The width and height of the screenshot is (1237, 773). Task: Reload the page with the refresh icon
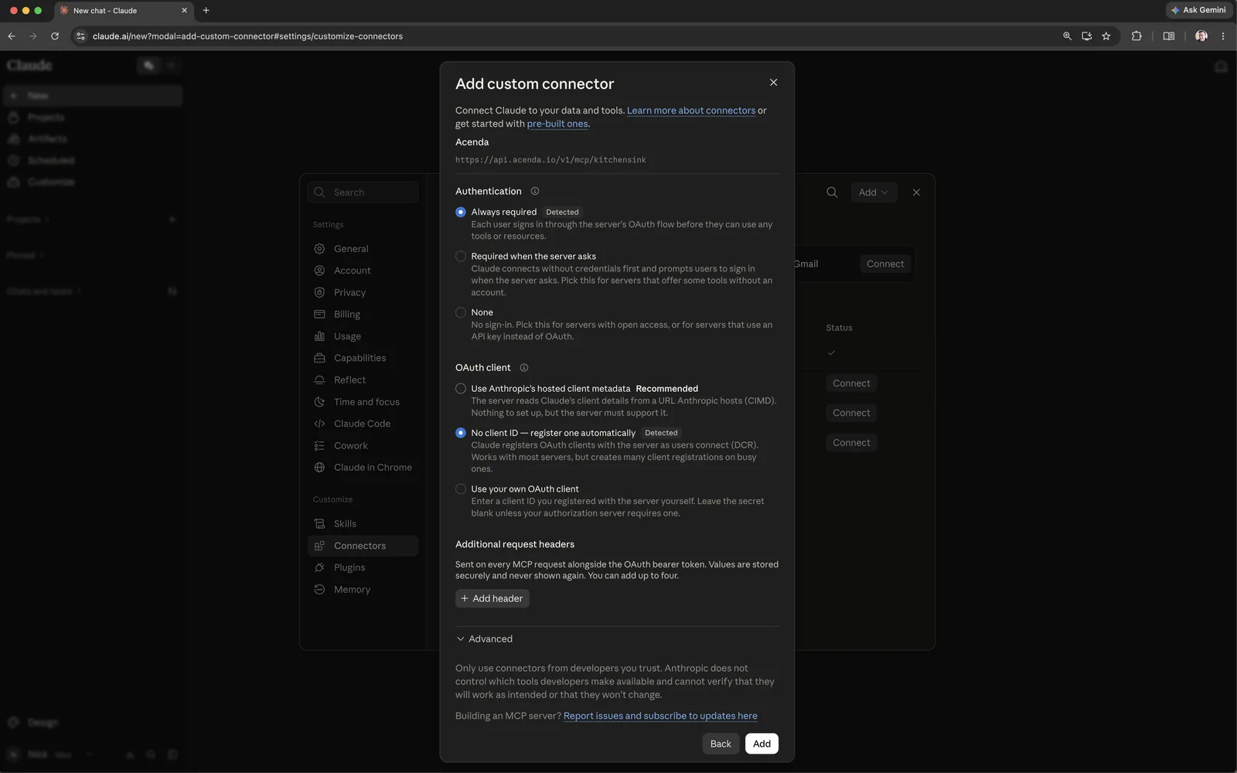[55, 36]
